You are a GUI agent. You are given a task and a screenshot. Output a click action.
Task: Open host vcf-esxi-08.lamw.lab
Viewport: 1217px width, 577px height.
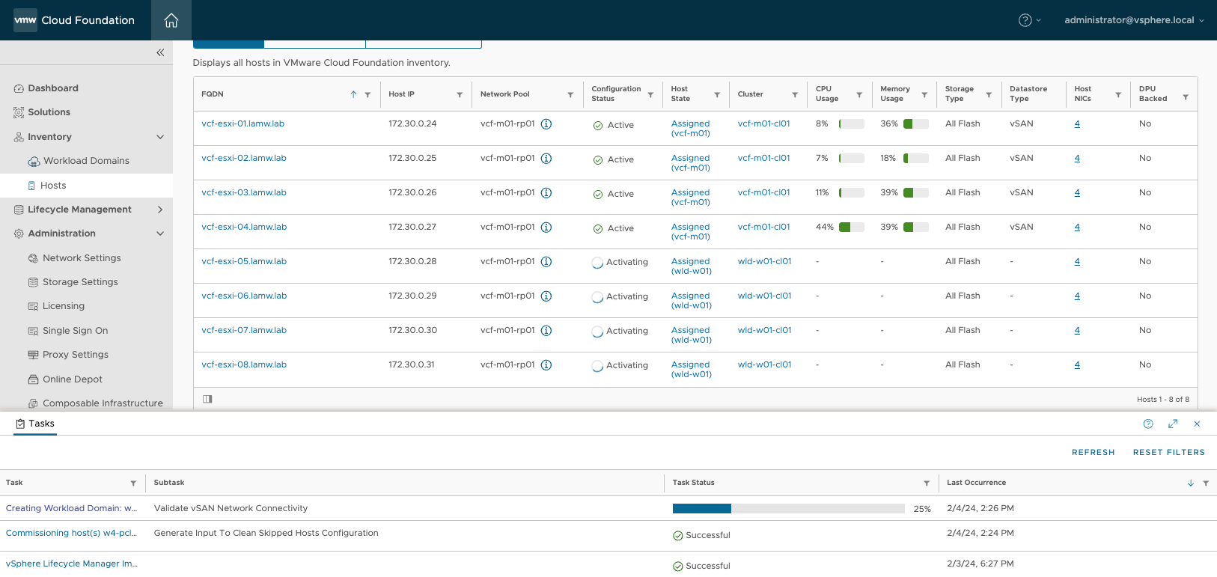[244, 365]
